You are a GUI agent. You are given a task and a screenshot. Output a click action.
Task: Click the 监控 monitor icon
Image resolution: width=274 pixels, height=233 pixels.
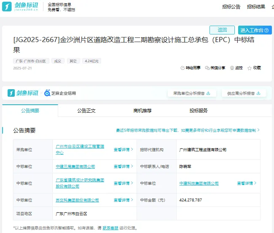tap(232, 68)
